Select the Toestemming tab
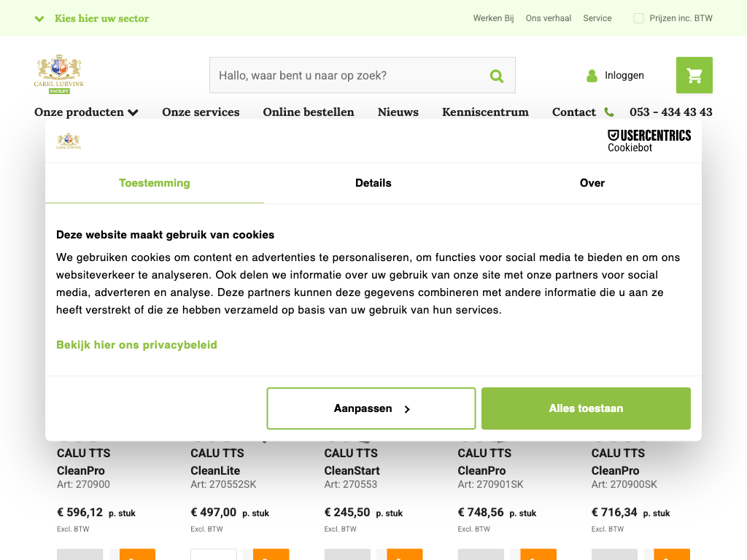This screenshot has height=560, width=747. click(155, 183)
